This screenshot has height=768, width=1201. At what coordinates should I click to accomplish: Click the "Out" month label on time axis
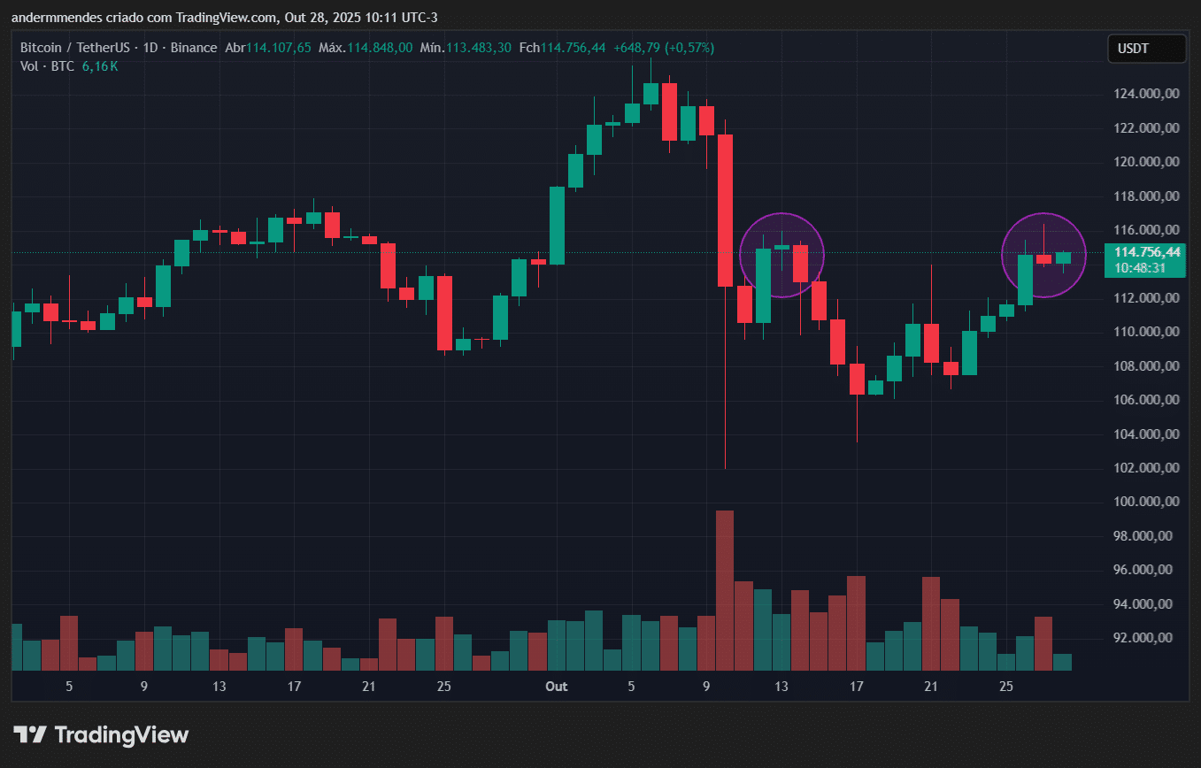[x=556, y=687]
